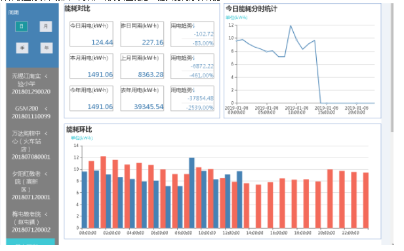Click the bar chart axis label 22:00:00

coord(350,233)
